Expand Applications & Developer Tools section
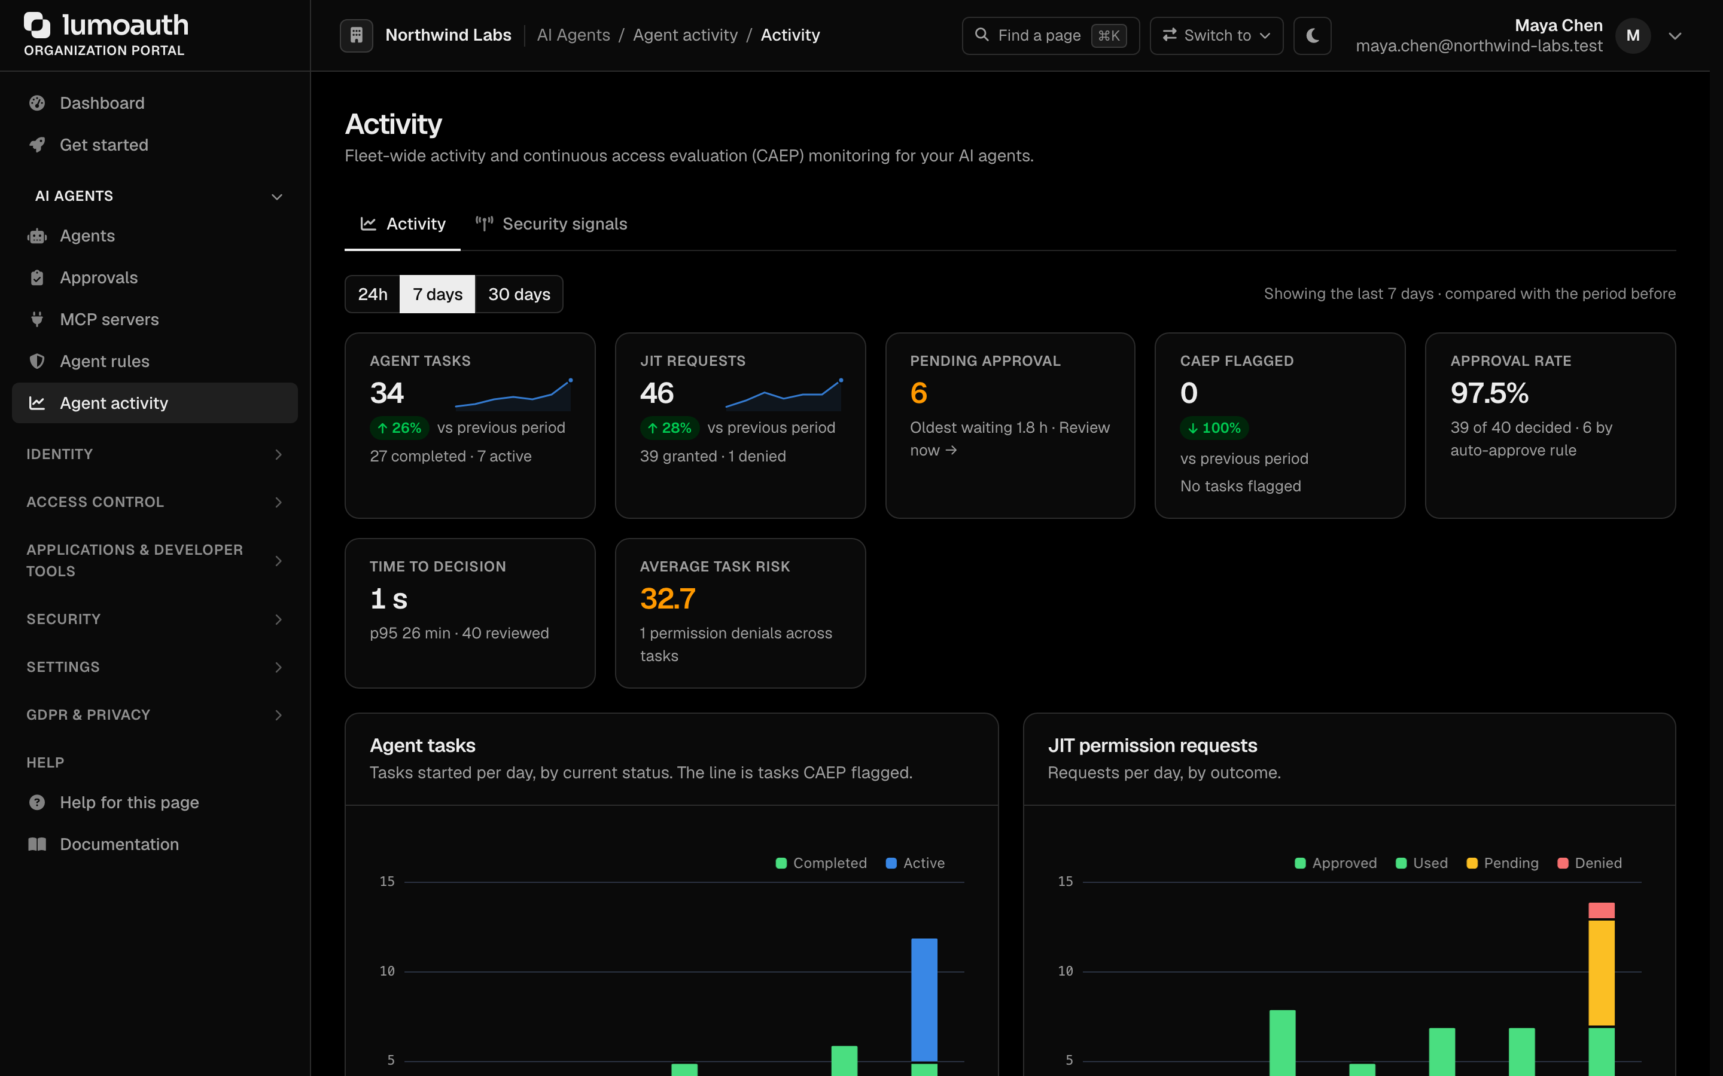 [154, 560]
